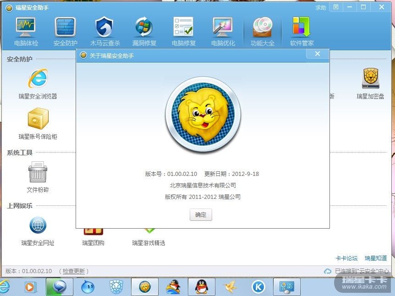
Task: Click 北京瑞星信息技术有限公司 company text
Action: click(x=203, y=186)
